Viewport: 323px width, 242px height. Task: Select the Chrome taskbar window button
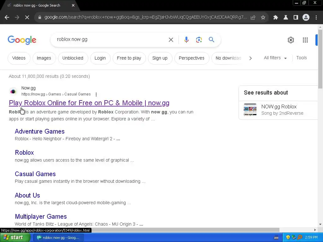coord(59,238)
